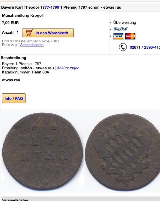The height and width of the screenshot is (201, 160).
Task: Click the Münzhandlung Krogoll dealer name
Action: tap(23, 15)
